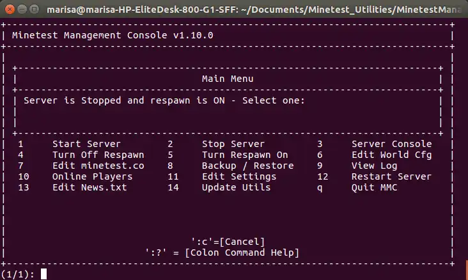The image size is (468, 280).
Task: Click Edit News.txt entry
Action: coord(90,187)
